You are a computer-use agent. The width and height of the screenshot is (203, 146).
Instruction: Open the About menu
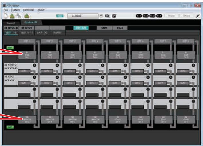click(x=41, y=10)
